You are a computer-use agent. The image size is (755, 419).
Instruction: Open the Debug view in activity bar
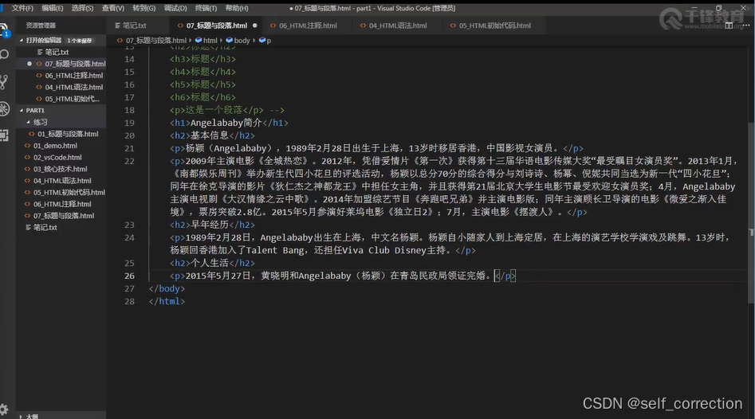pos(4,108)
